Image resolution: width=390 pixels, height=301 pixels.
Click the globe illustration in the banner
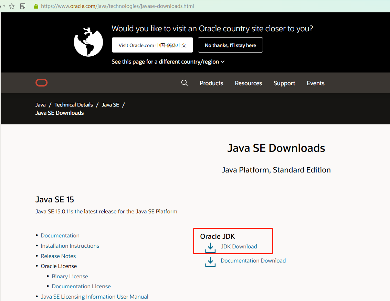click(x=88, y=42)
